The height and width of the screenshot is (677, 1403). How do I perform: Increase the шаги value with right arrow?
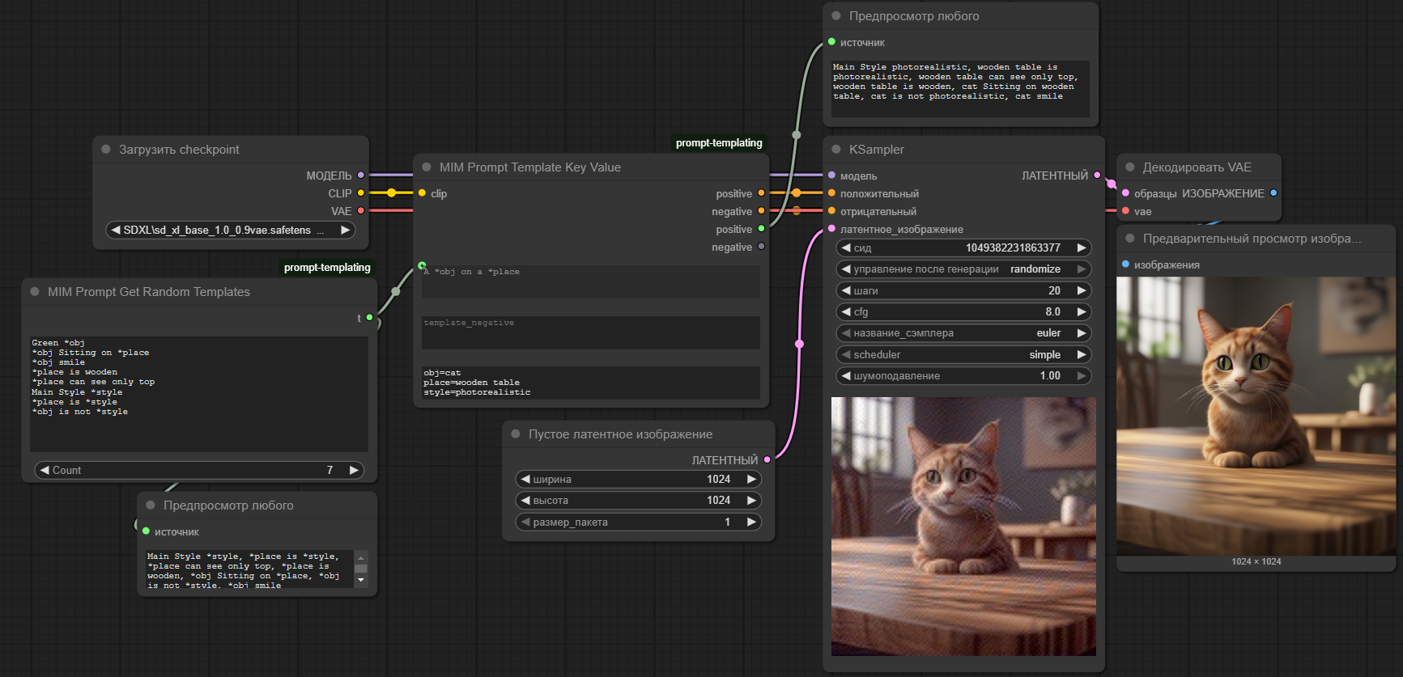(x=1081, y=290)
